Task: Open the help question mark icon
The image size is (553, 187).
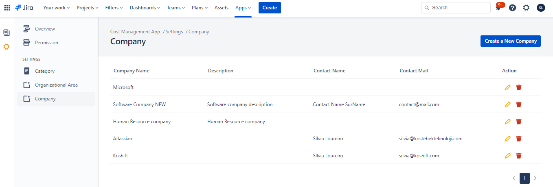Action: [512, 8]
